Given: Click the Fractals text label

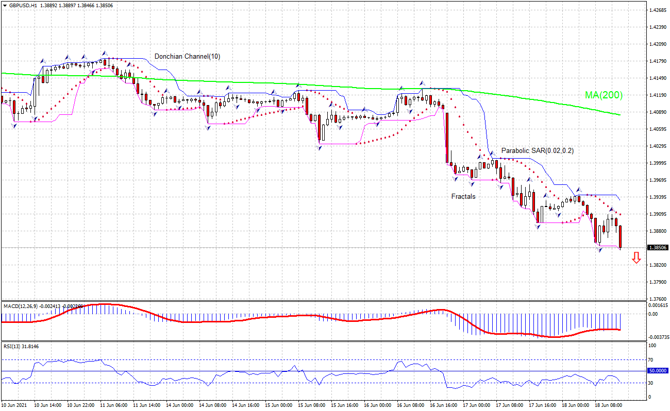Looking at the screenshot, I should pyautogui.click(x=463, y=197).
